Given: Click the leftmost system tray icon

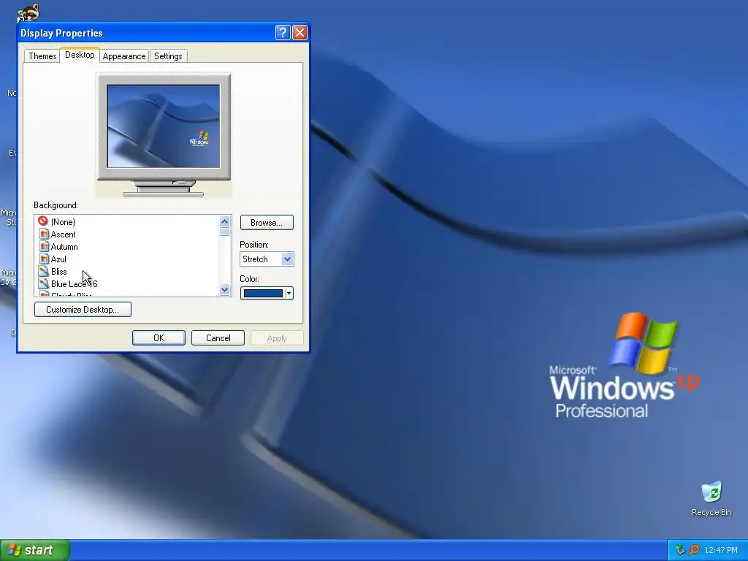Looking at the screenshot, I should click(680, 550).
